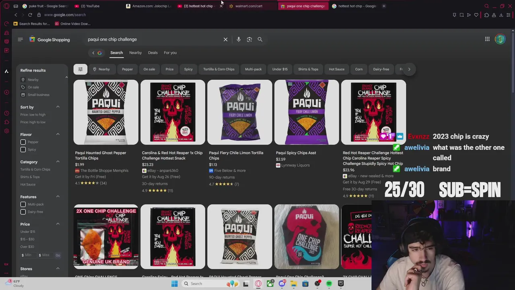Switch to the For you tab

(x=170, y=53)
